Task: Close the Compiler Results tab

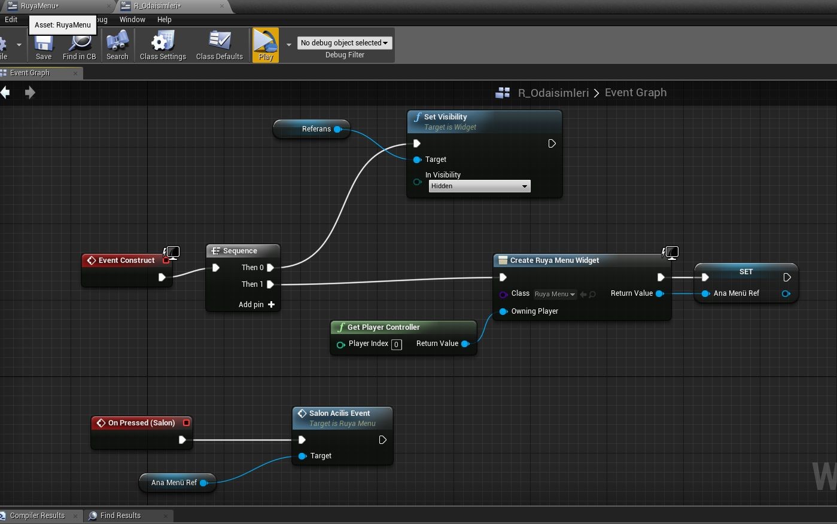Action: pyautogui.click(x=75, y=516)
